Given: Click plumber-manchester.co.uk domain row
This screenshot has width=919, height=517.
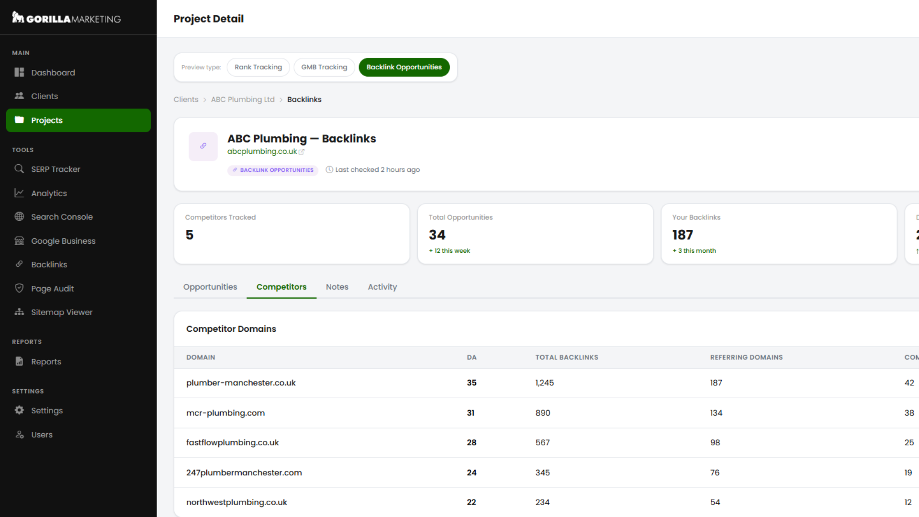Looking at the screenshot, I should coord(546,383).
